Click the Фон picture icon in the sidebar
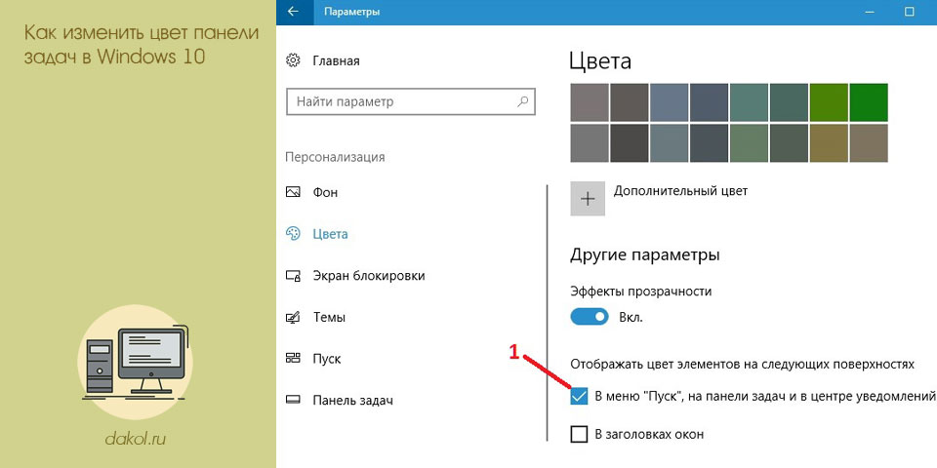This screenshot has height=468, width=937. point(293,192)
